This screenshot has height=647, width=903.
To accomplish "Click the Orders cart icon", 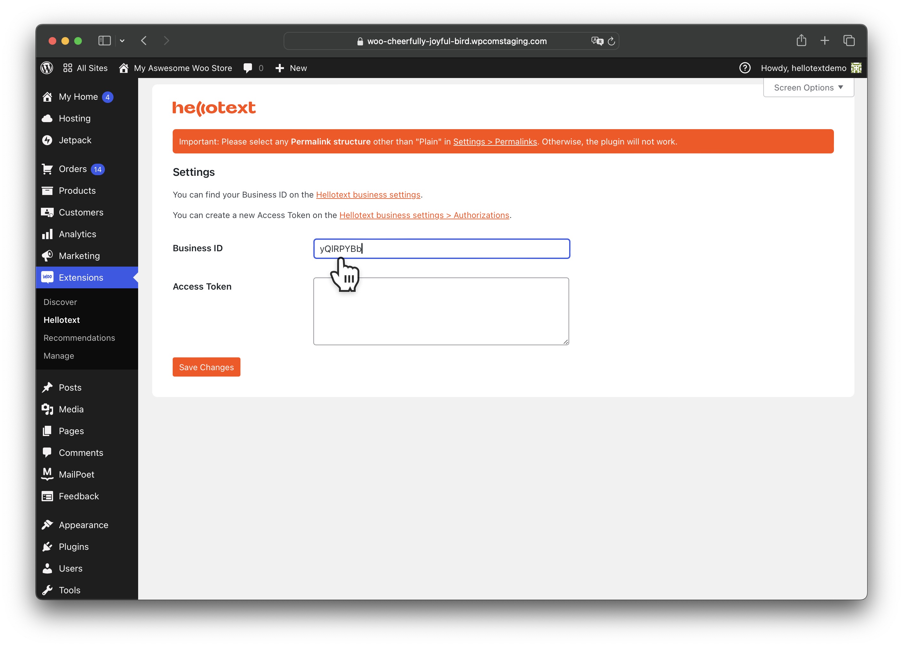I will (x=47, y=169).
